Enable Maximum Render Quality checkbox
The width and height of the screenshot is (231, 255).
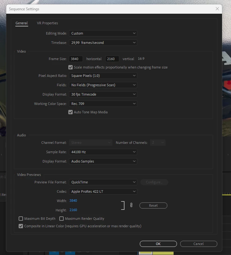61,219
